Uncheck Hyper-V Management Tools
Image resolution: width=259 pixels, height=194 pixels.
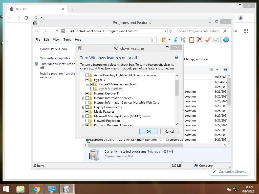pyautogui.click(x=92, y=84)
